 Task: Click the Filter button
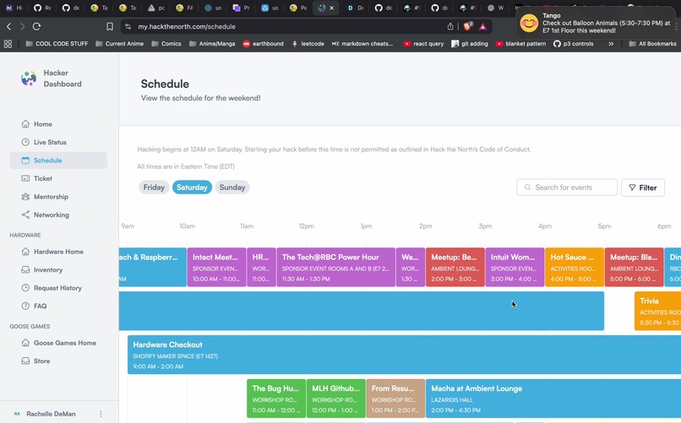point(643,187)
